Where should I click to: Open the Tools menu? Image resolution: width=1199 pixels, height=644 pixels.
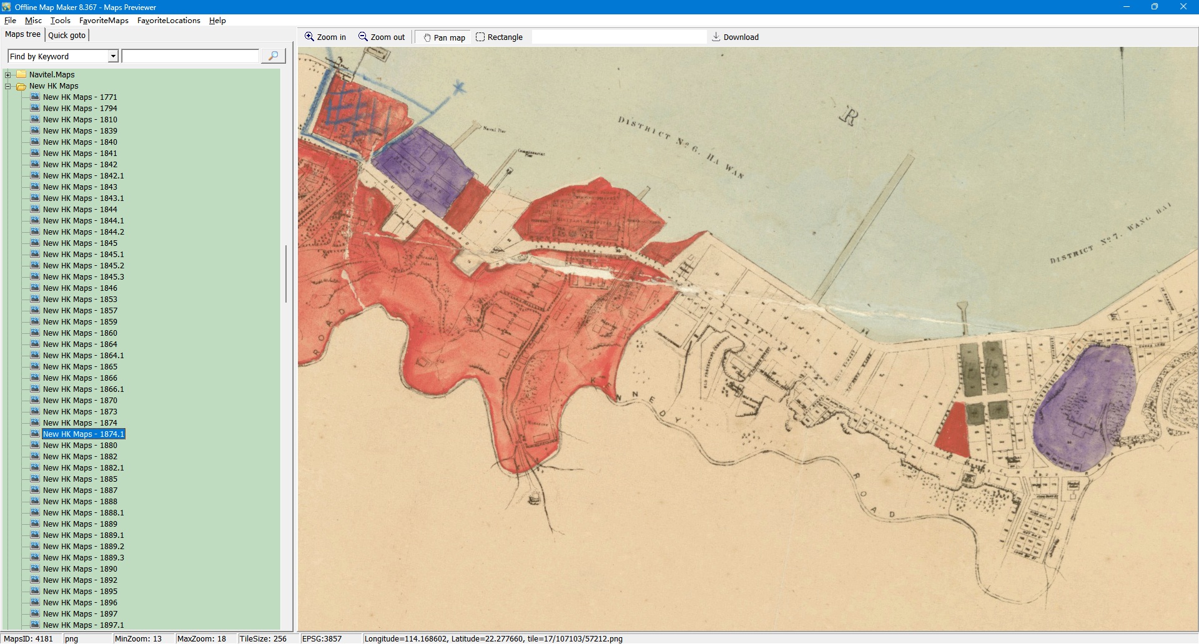[x=60, y=21]
